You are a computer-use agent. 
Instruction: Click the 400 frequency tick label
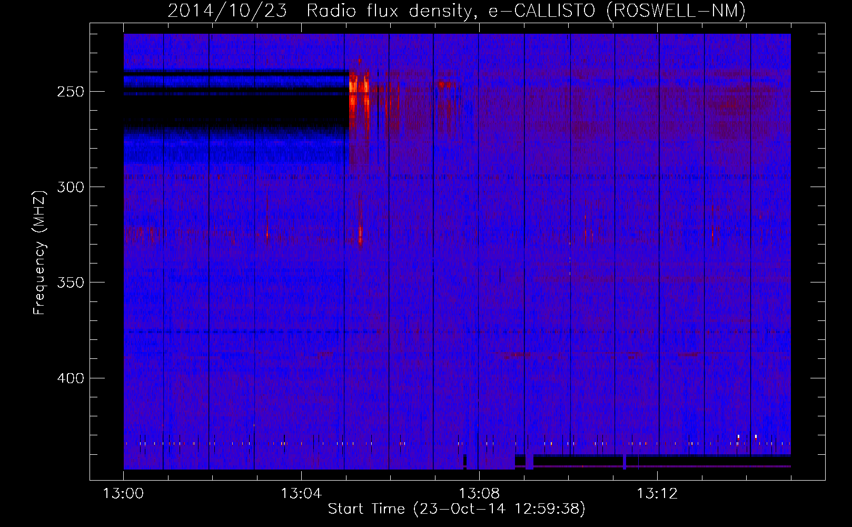71,378
